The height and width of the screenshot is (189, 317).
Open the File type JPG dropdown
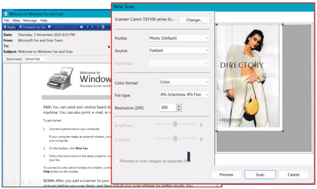[x=185, y=95]
